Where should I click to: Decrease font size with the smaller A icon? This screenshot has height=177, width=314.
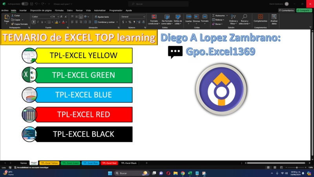tap(66, 17)
